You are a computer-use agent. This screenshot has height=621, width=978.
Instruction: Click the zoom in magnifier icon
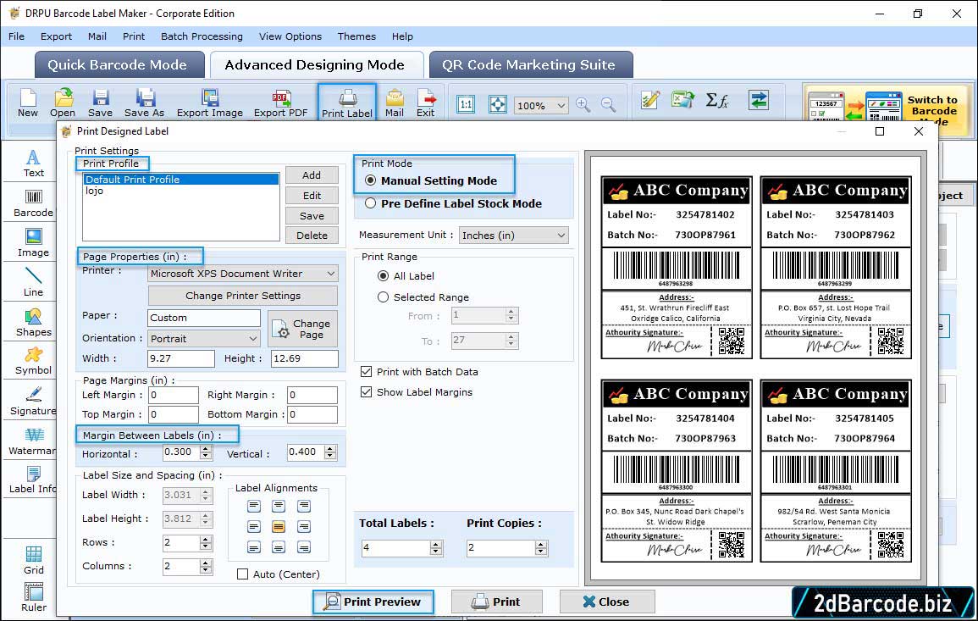pyautogui.click(x=583, y=105)
